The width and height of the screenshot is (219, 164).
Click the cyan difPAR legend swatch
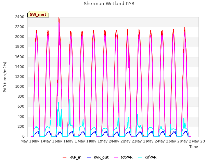(140, 158)
